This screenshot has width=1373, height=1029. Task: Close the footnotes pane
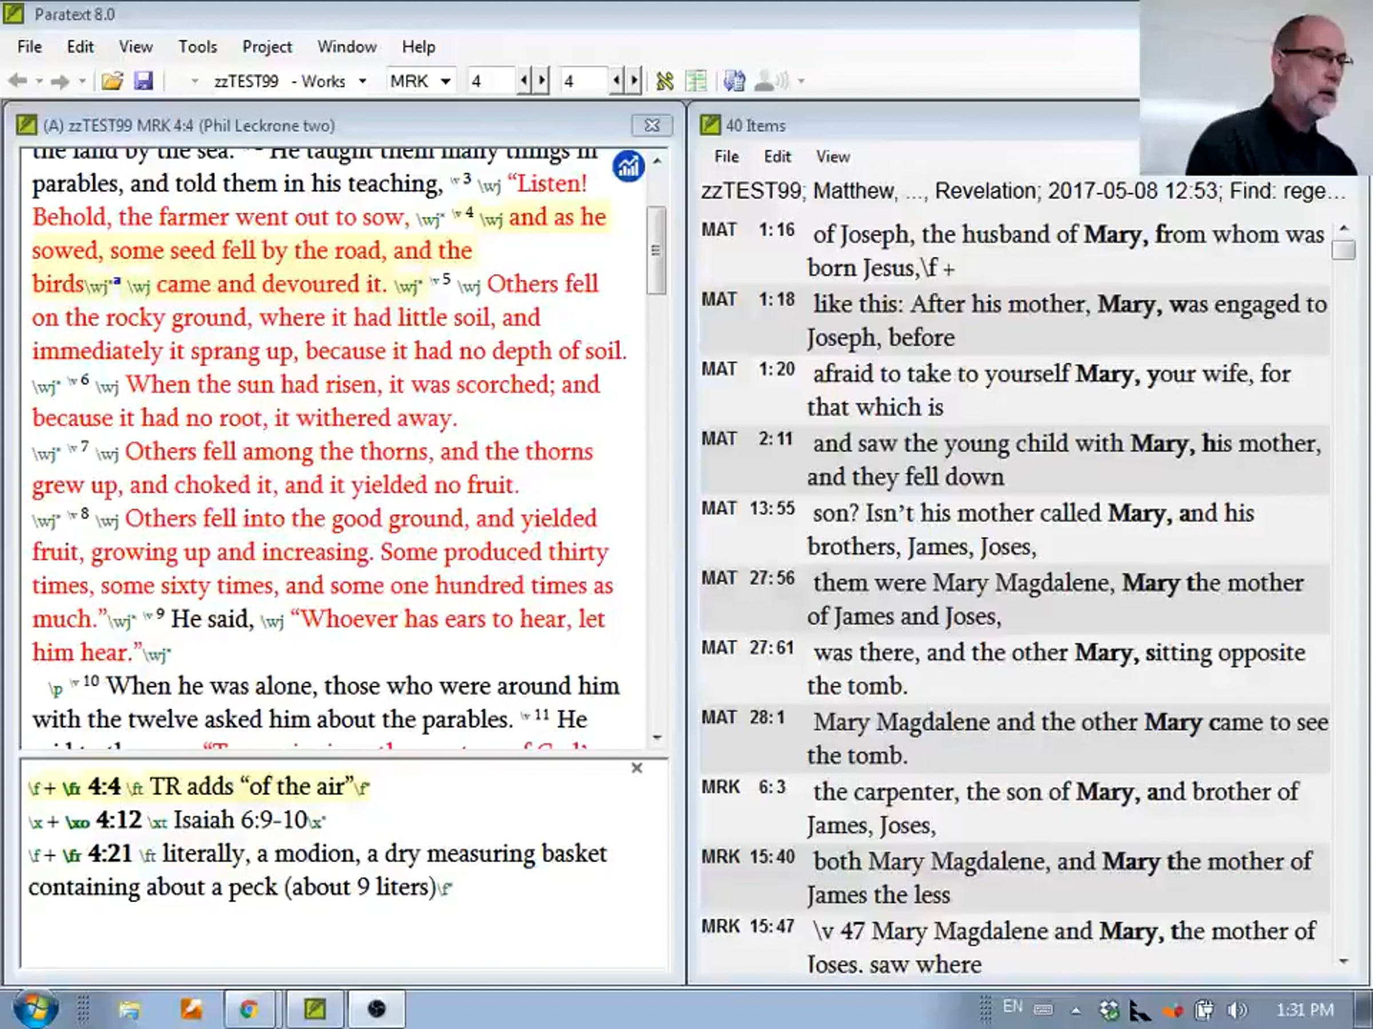pos(637,768)
